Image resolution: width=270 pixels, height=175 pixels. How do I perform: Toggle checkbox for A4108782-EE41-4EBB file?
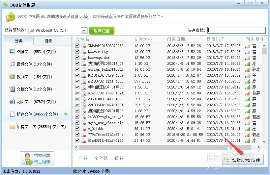click(77, 81)
